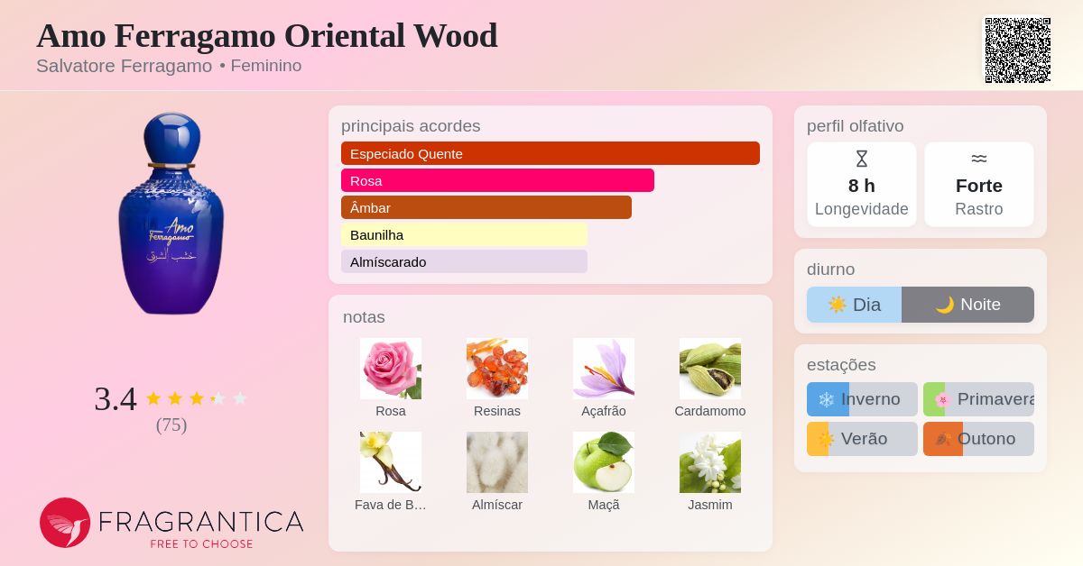Click the Maçã note label
Screen dimensions: 1083x566
click(x=604, y=505)
